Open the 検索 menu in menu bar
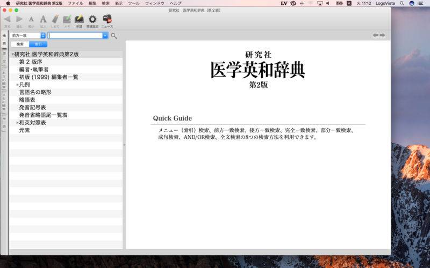Viewport: 430px width, 268px height. tap(105, 3)
